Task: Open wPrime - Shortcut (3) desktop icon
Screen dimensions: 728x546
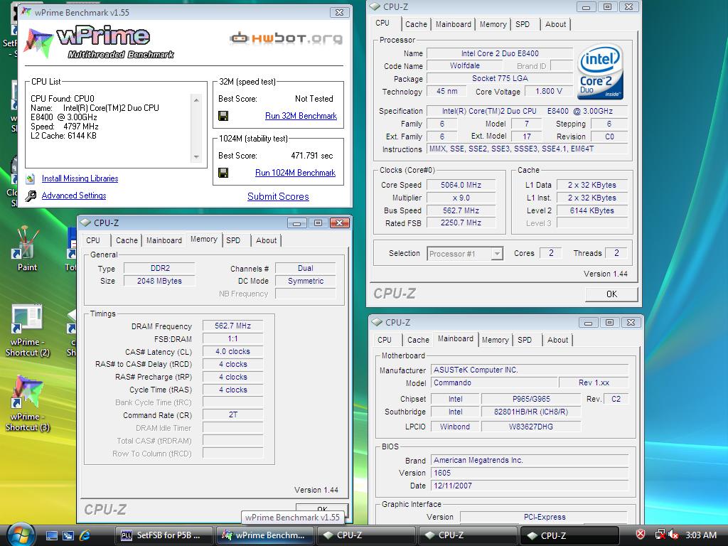Action: (x=28, y=403)
